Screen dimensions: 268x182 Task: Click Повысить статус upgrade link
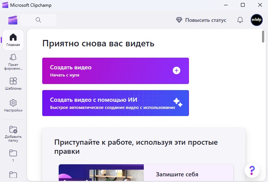[x=206, y=20]
